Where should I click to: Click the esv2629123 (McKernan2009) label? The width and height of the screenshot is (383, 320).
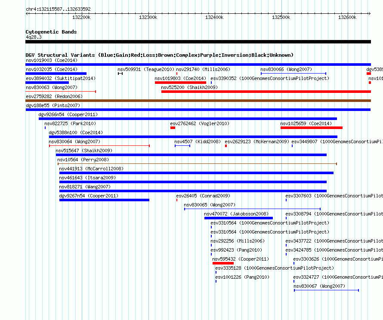257,142
